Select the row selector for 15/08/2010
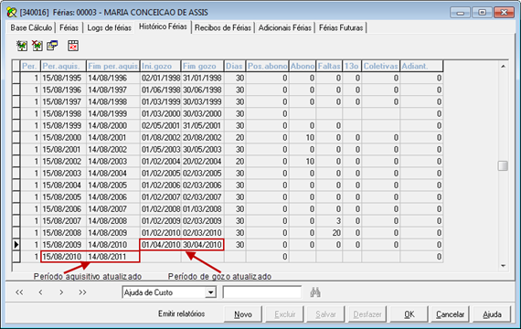Image resolution: width=521 pixels, height=329 pixels. click(x=16, y=257)
